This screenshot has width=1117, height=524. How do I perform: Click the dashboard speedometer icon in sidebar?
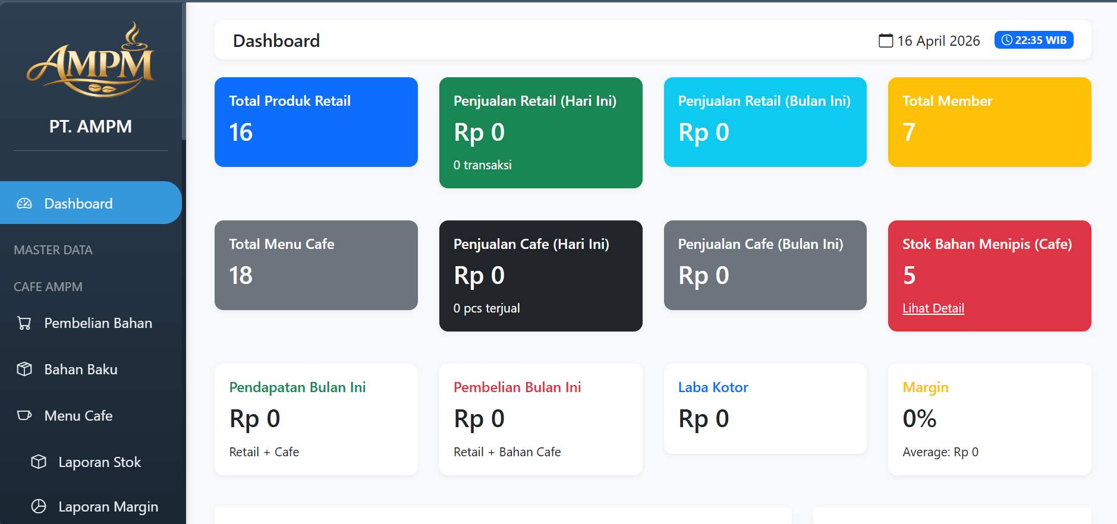point(24,204)
